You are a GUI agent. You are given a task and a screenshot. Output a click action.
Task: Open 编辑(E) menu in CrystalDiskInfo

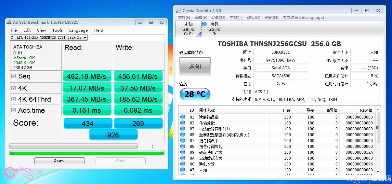tap(201, 18)
